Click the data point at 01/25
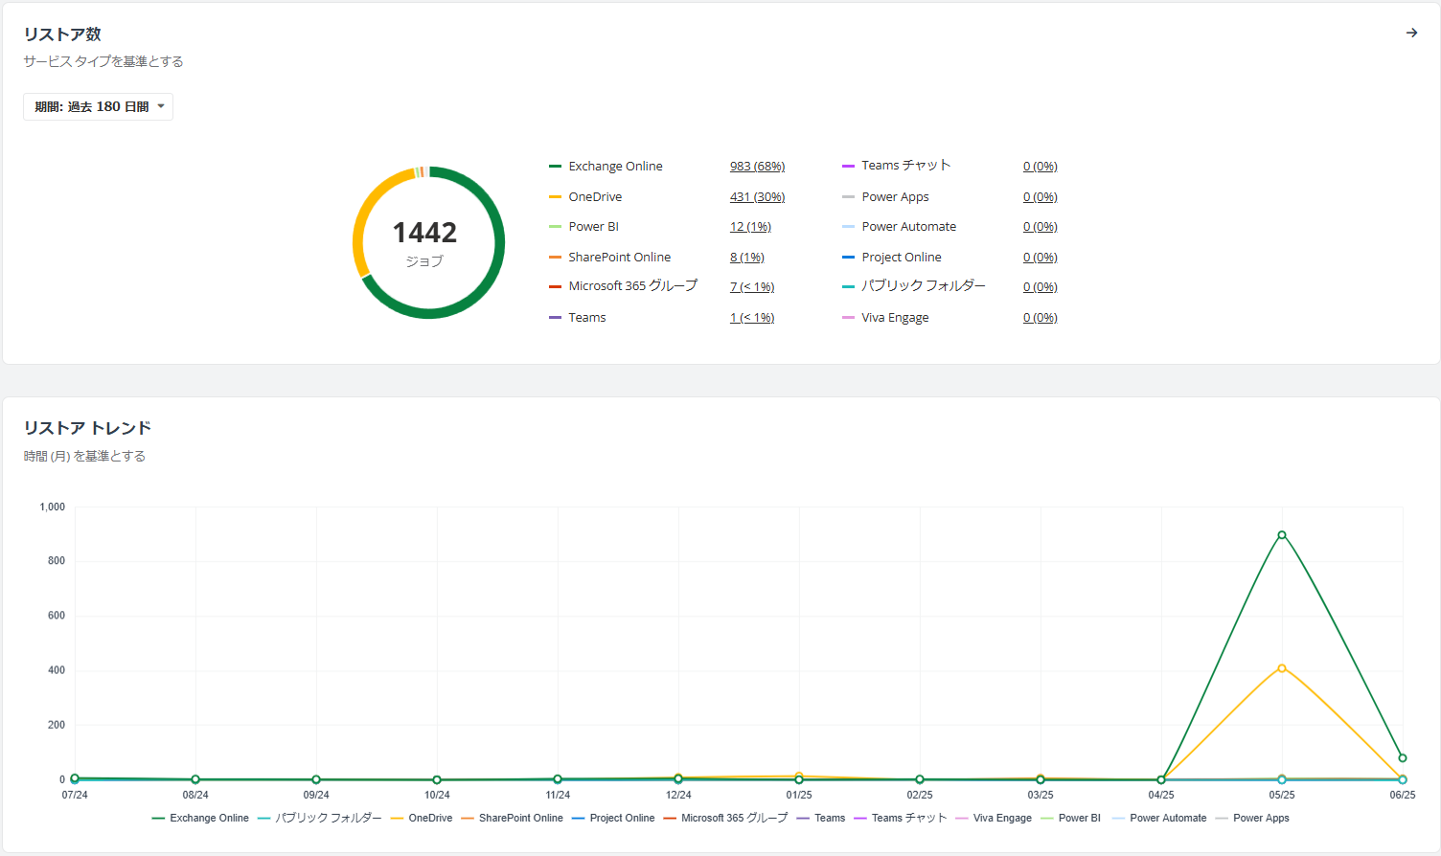The width and height of the screenshot is (1441, 856). pyautogui.click(x=799, y=778)
